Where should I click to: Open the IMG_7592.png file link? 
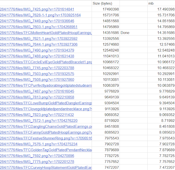tap(37, 156)
